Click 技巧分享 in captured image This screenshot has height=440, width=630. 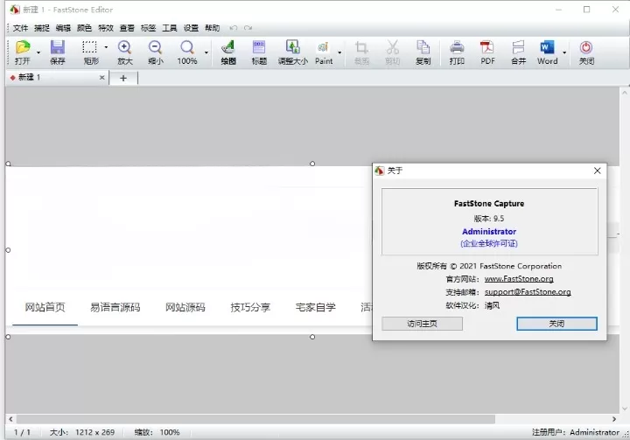point(250,307)
